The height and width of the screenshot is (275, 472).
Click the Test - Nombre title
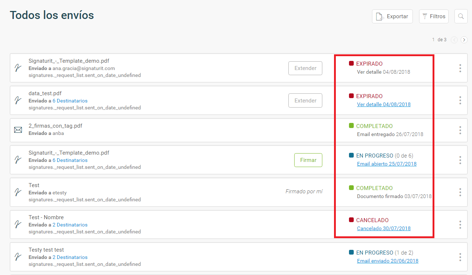[46, 217]
